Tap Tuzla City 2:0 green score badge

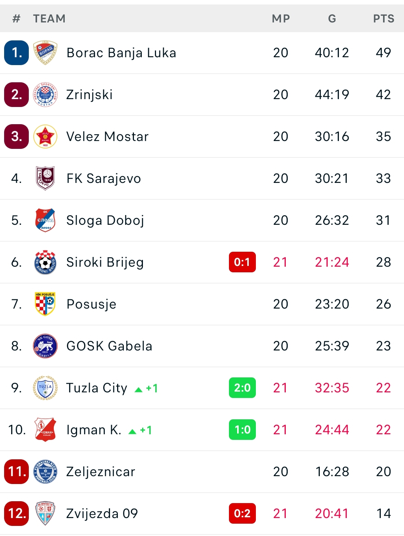pyautogui.click(x=242, y=388)
